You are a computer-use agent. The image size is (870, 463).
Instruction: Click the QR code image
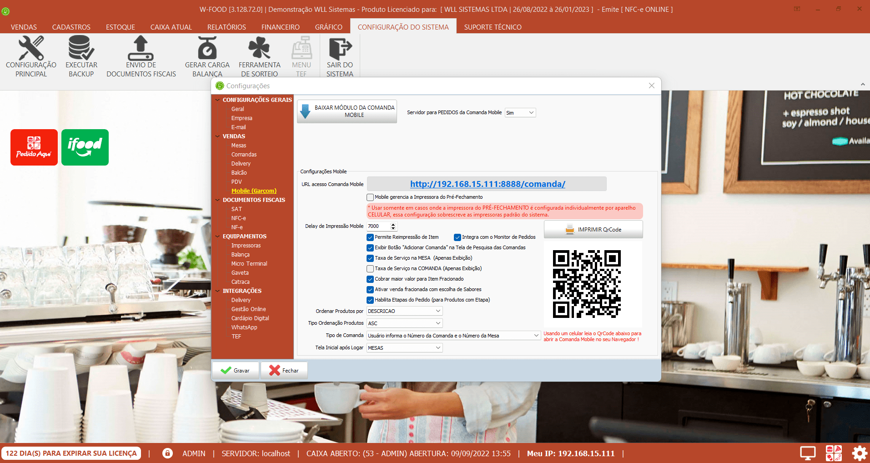(x=587, y=284)
